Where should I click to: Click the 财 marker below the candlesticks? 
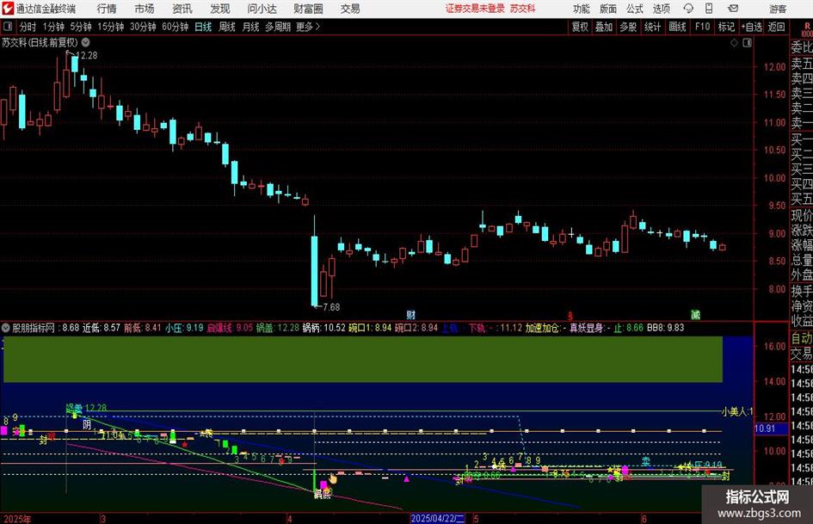tap(410, 314)
